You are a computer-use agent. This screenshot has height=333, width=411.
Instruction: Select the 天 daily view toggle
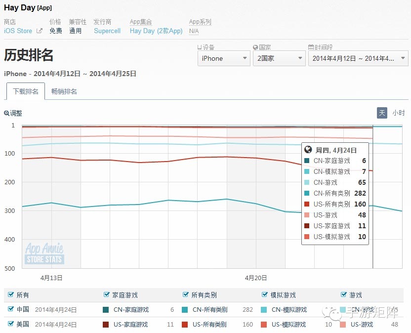tap(382, 113)
